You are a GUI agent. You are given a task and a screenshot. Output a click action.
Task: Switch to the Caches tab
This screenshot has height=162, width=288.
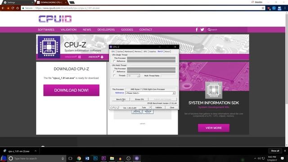coord(120,51)
